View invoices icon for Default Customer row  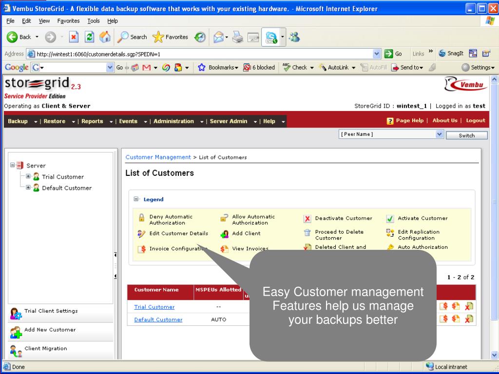pyautogui.click(x=456, y=318)
